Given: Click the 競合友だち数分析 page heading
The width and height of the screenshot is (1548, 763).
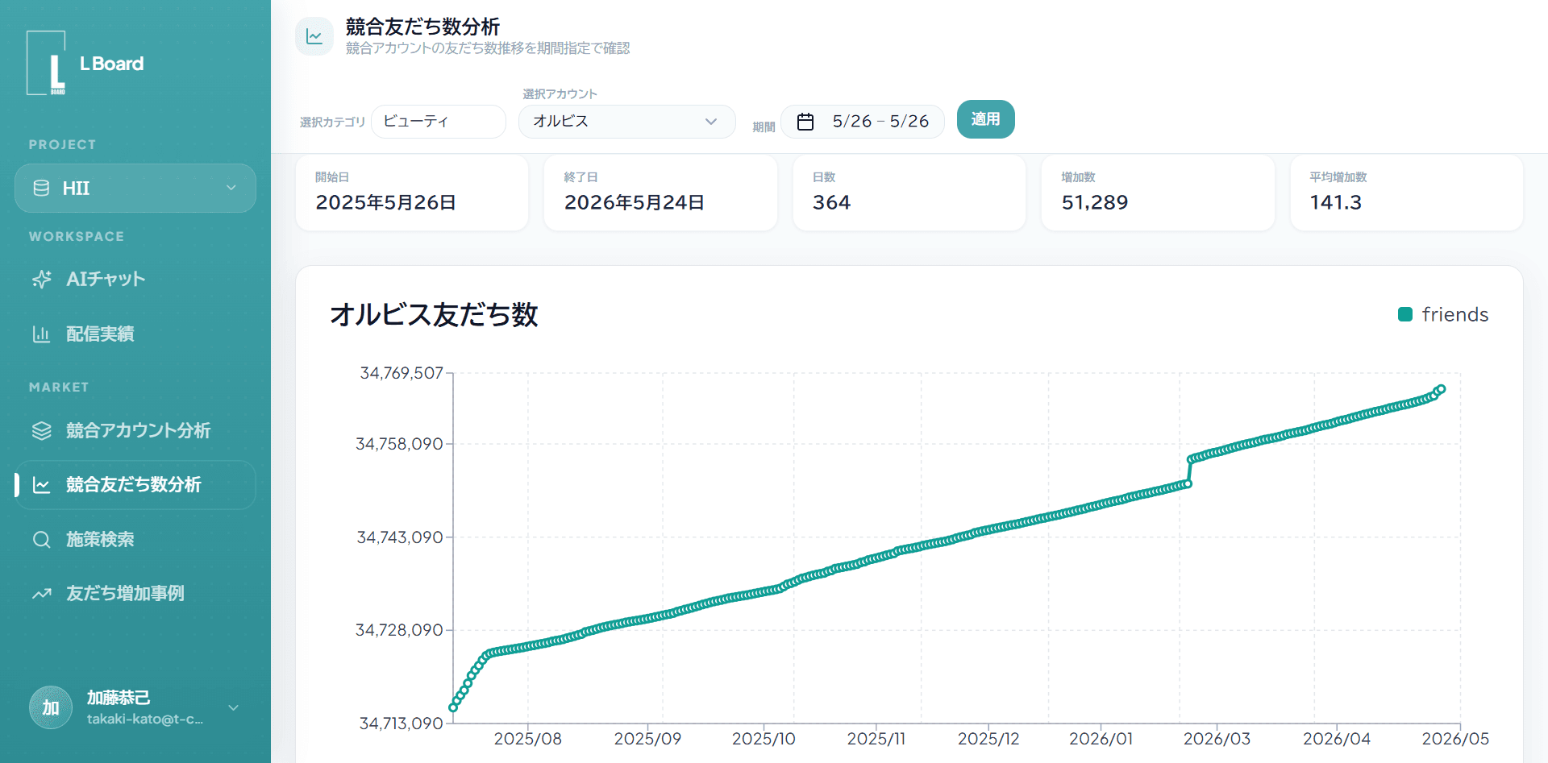Looking at the screenshot, I should [422, 27].
